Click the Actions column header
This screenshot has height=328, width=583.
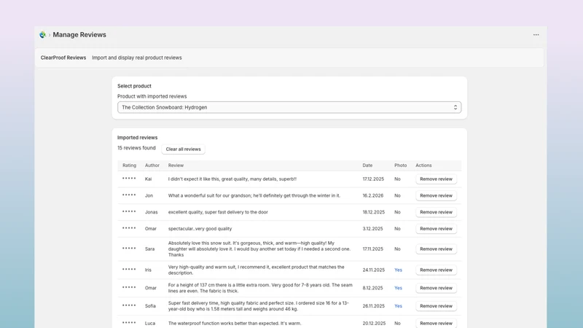click(x=423, y=165)
